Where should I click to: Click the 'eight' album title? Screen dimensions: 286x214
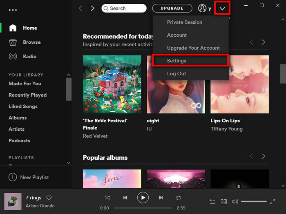tap(153, 121)
